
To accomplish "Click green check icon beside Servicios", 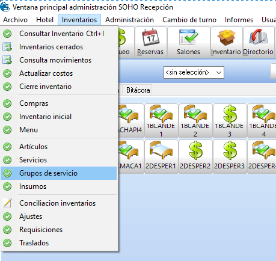I will [7, 160].
